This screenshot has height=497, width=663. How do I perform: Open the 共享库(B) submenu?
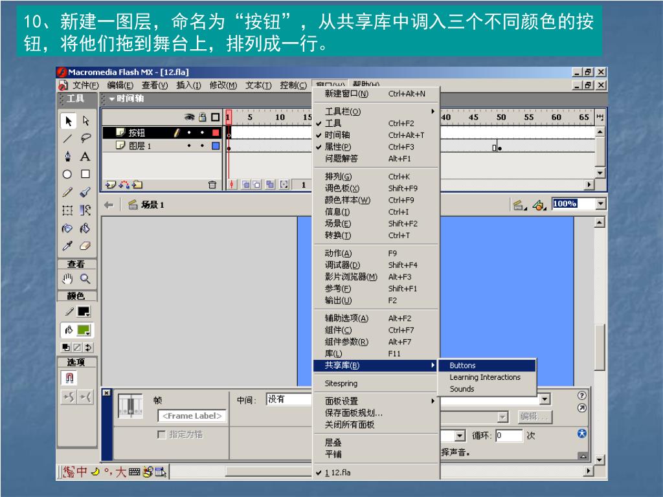tap(376, 366)
